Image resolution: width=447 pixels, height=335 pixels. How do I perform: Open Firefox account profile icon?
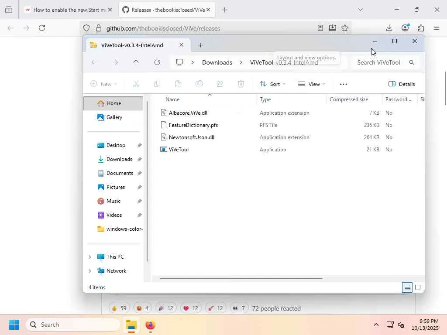click(405, 27)
